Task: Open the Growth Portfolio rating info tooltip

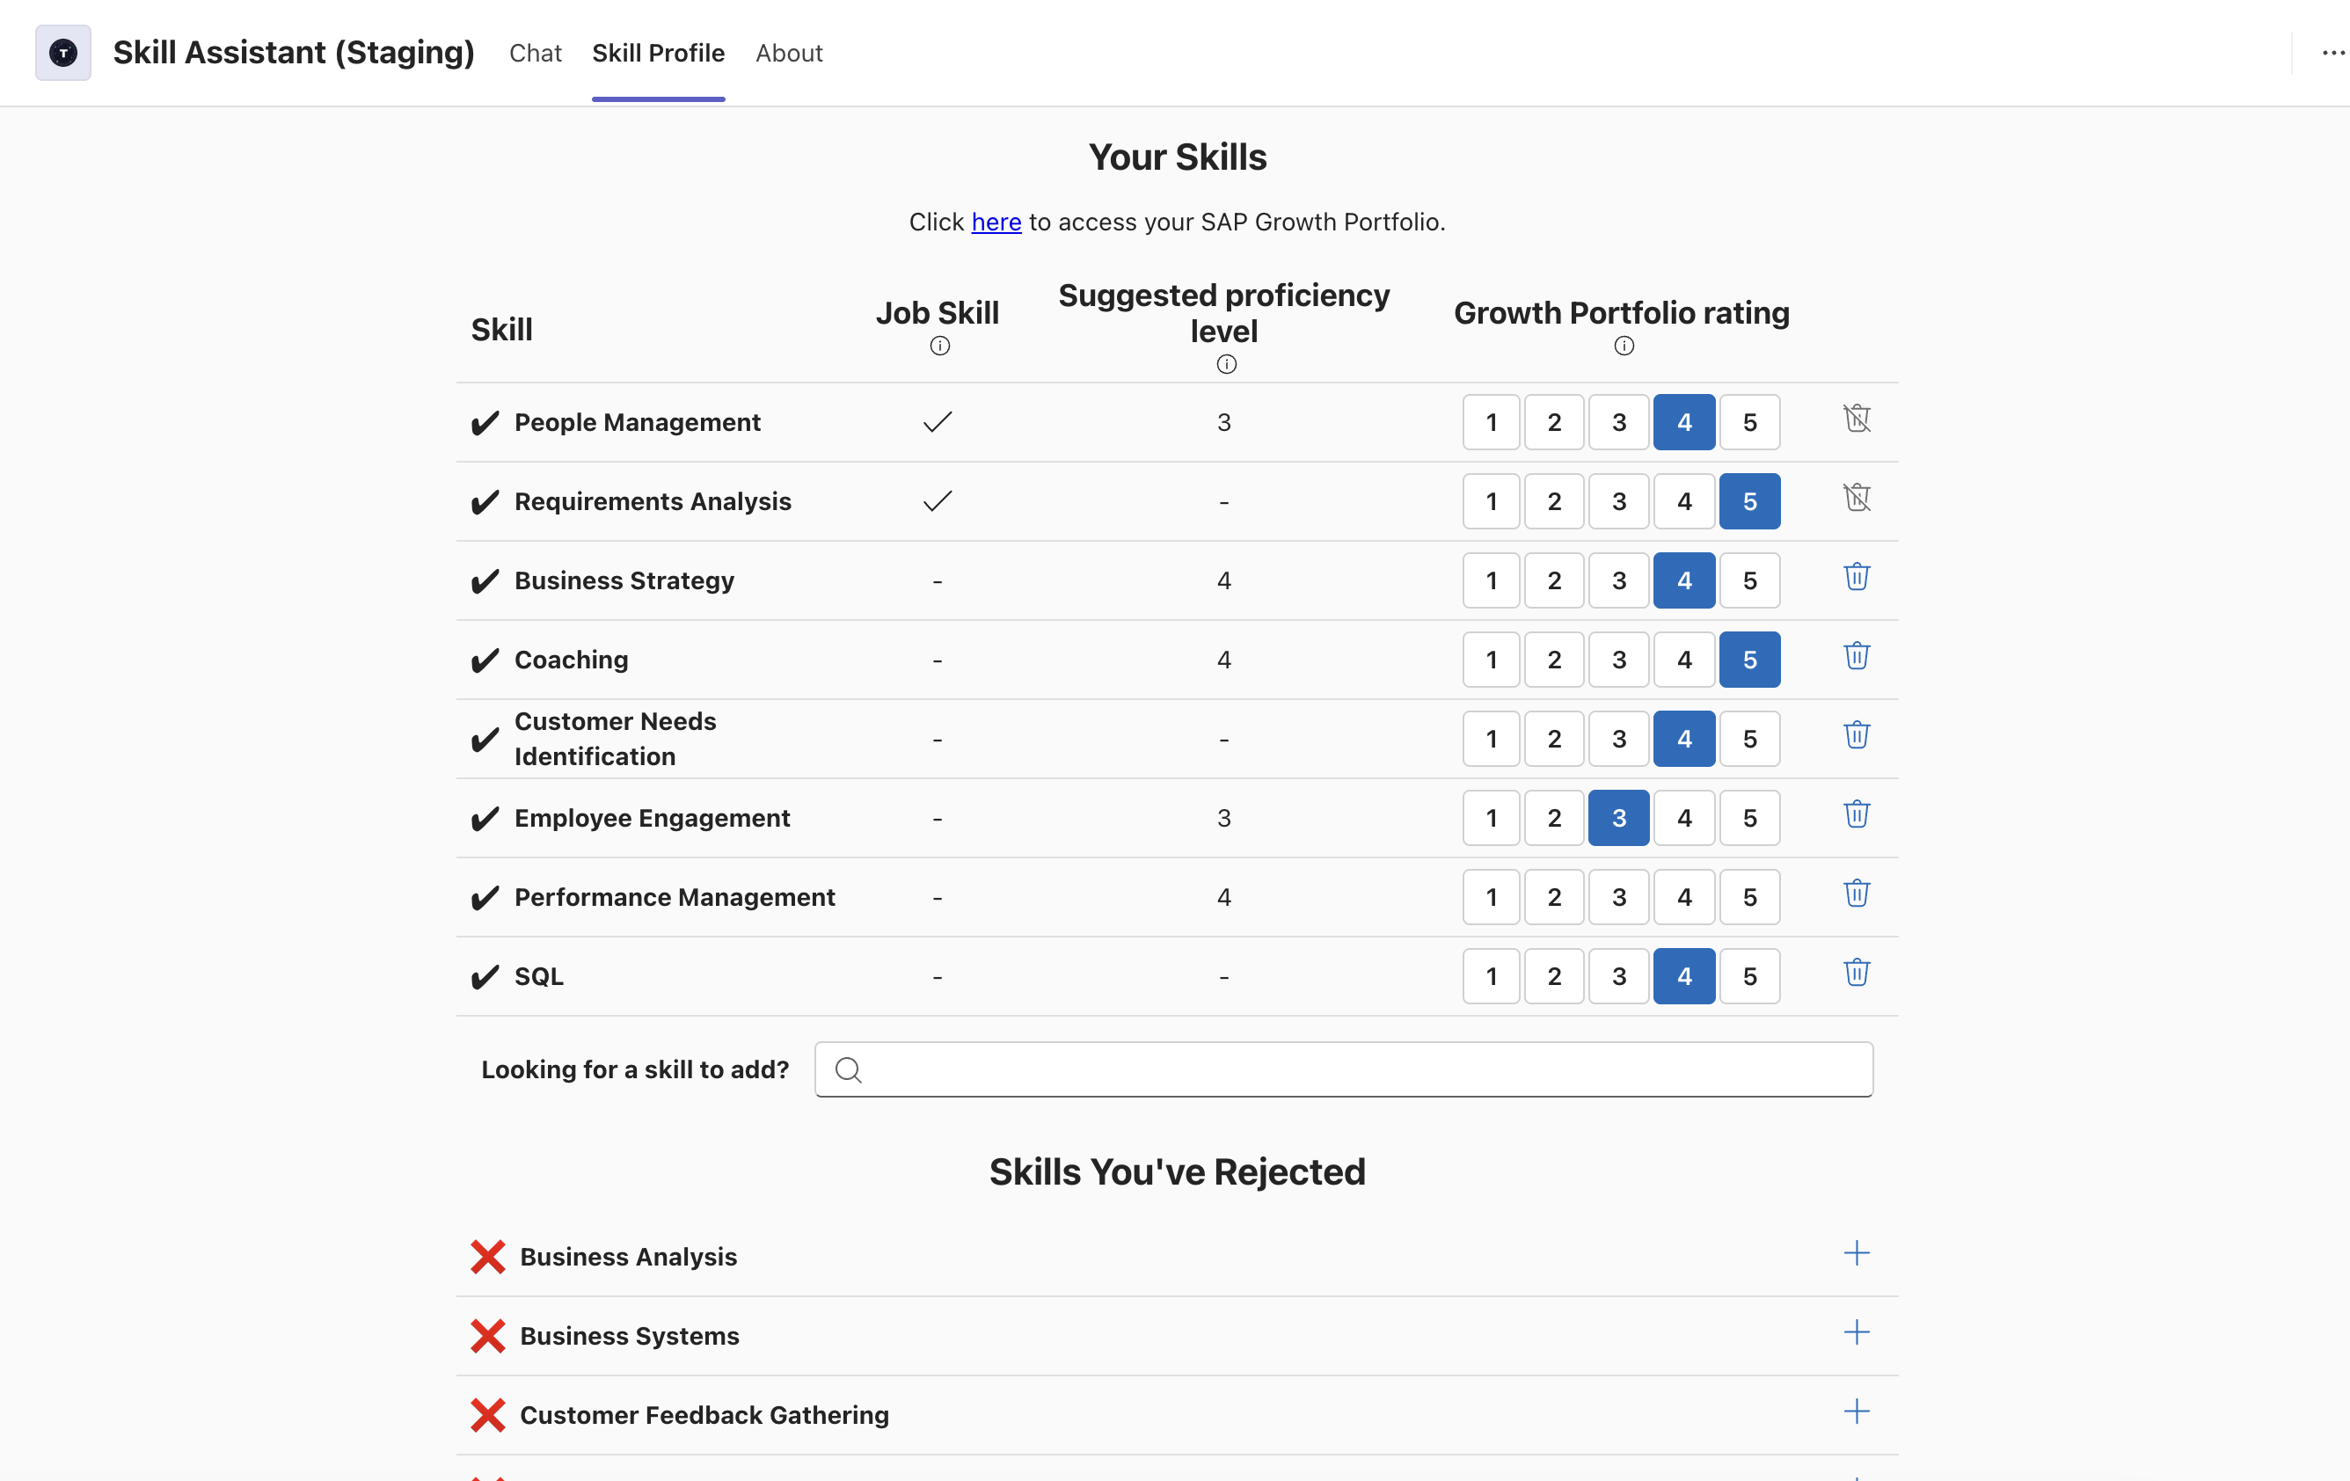Action: (x=1623, y=346)
